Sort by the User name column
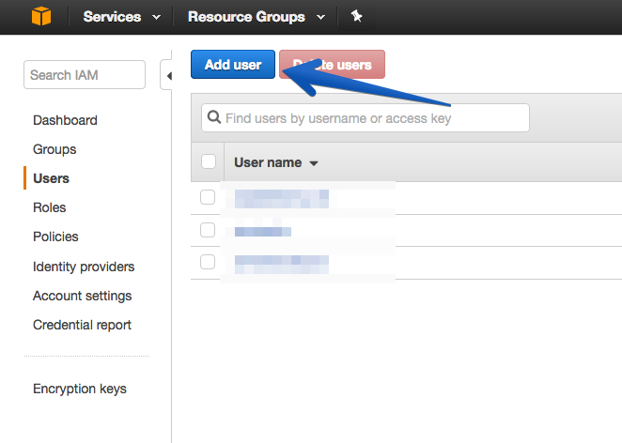Image resolution: width=622 pixels, height=443 pixels. click(x=275, y=162)
